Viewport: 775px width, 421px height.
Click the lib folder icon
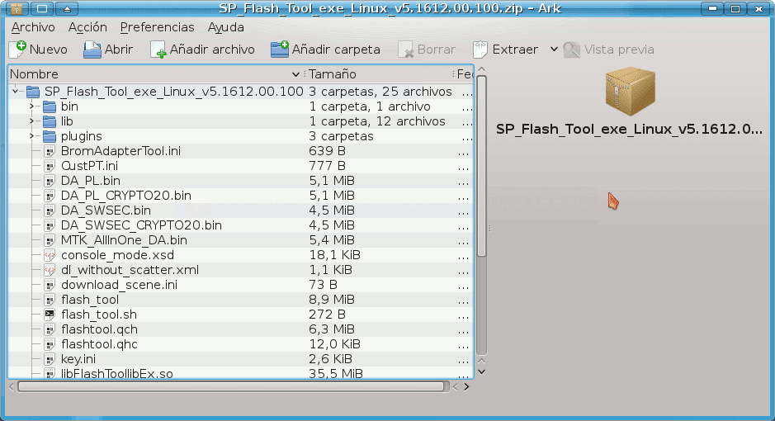click(x=50, y=121)
